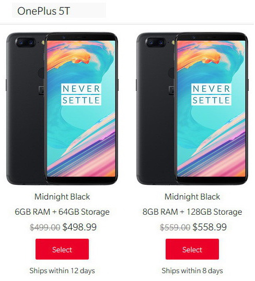Click the struck-through $499.00 price
Screen dimensions: 255x281
pos(45,227)
